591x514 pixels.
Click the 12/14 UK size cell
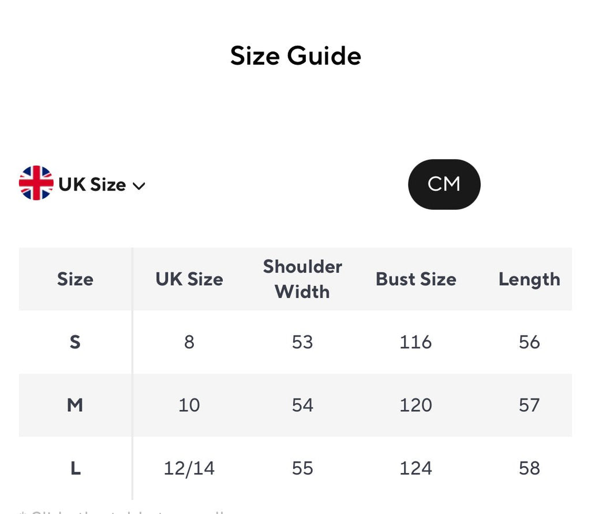coord(189,468)
